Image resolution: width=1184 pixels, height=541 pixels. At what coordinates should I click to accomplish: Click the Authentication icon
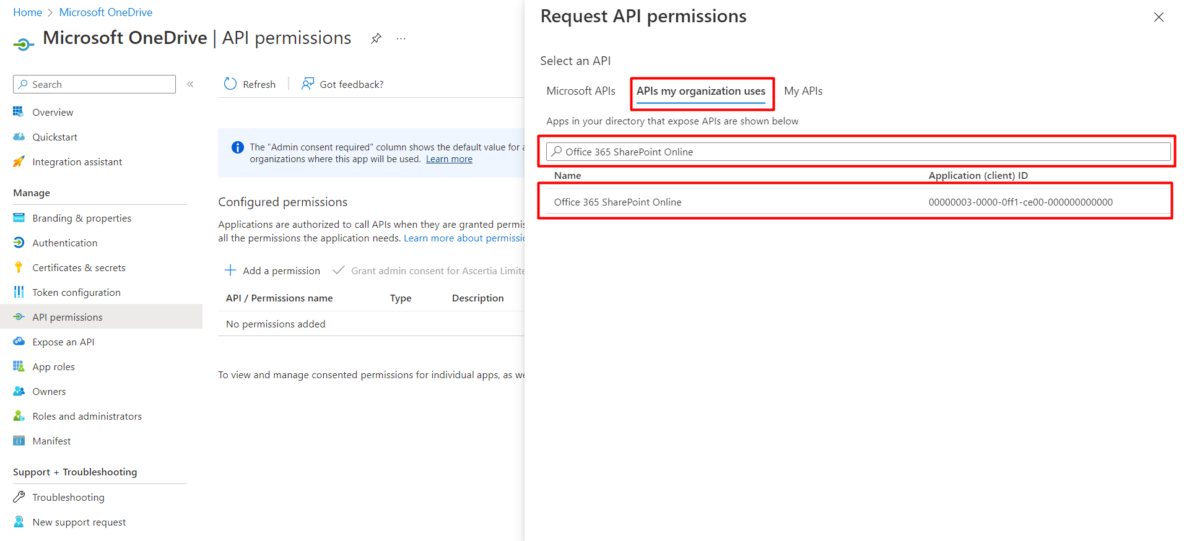19,243
